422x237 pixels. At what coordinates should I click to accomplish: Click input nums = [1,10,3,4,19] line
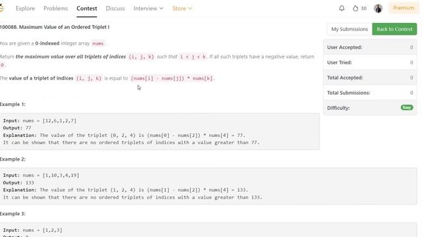(x=41, y=175)
